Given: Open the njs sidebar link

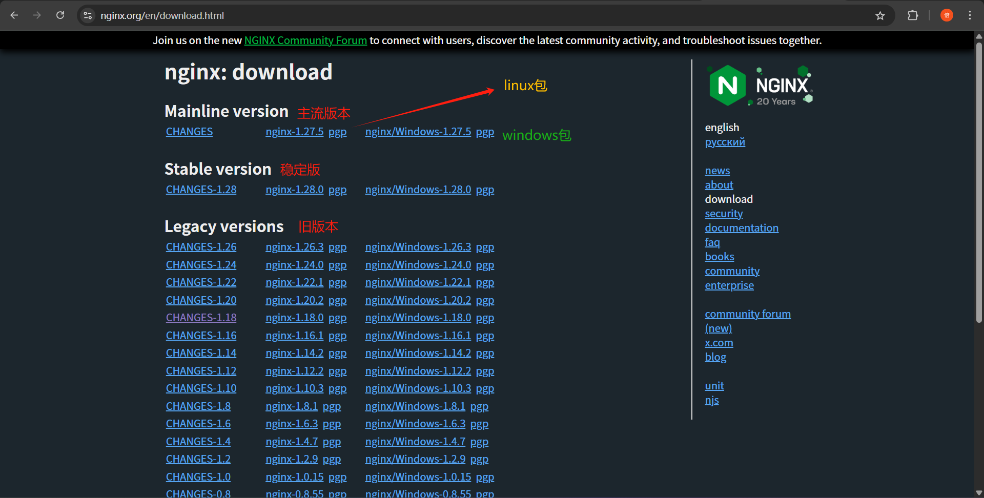Looking at the screenshot, I should tap(712, 400).
